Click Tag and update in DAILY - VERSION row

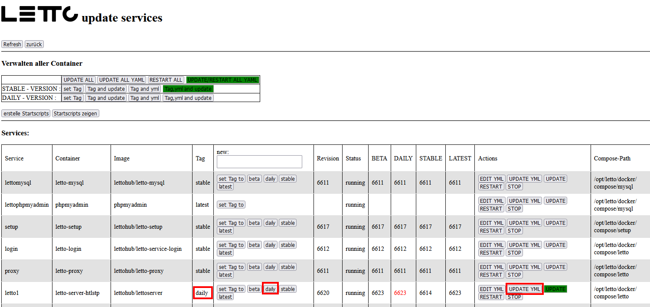pos(106,98)
